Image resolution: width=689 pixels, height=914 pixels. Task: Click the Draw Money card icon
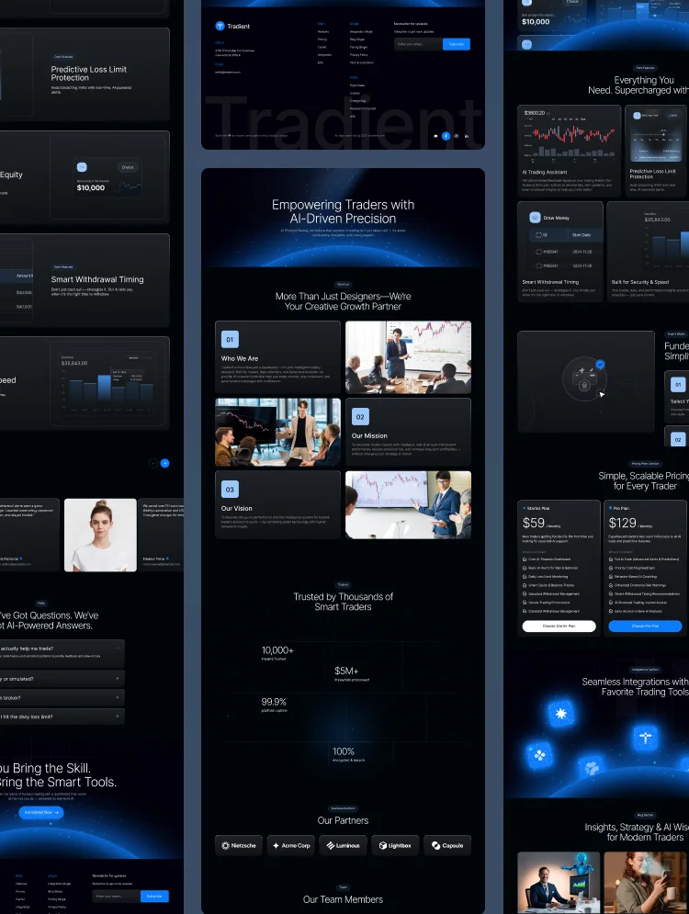click(535, 218)
